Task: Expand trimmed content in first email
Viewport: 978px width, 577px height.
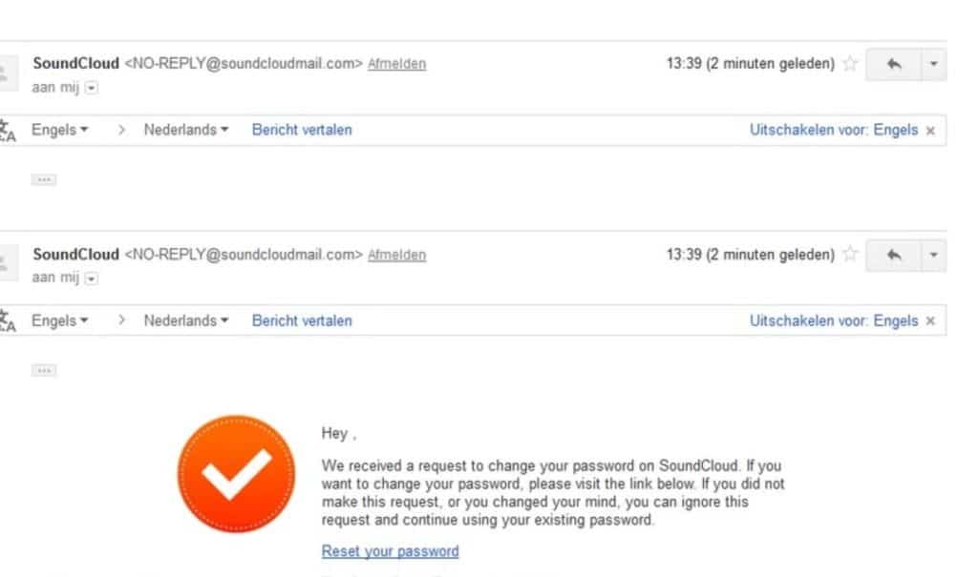Action: tap(44, 179)
